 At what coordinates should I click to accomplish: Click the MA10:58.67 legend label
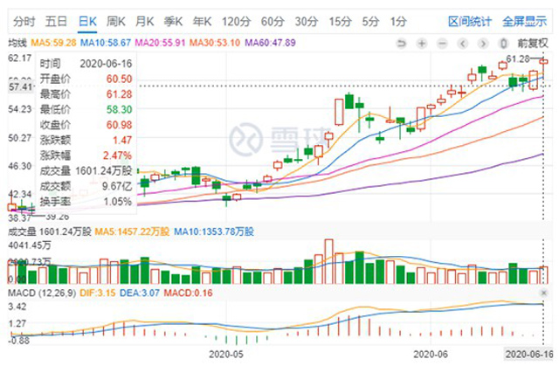(106, 43)
